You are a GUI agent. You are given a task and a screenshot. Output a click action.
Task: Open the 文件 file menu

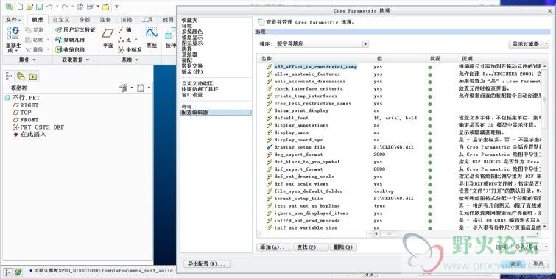(x=13, y=20)
